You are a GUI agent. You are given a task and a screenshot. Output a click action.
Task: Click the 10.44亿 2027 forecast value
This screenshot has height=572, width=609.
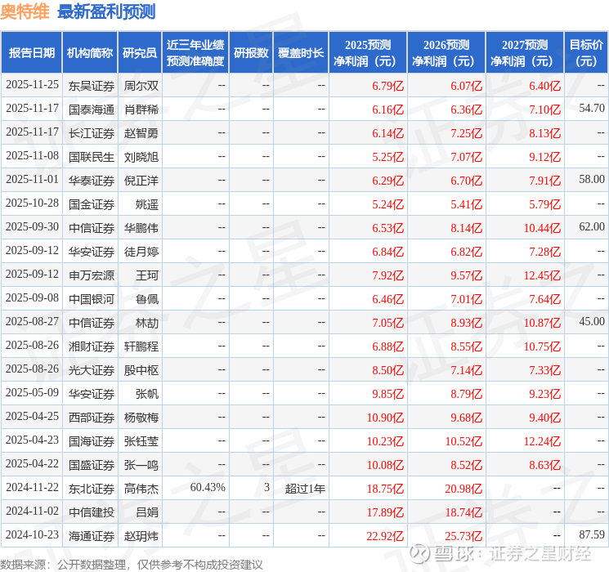pos(542,228)
